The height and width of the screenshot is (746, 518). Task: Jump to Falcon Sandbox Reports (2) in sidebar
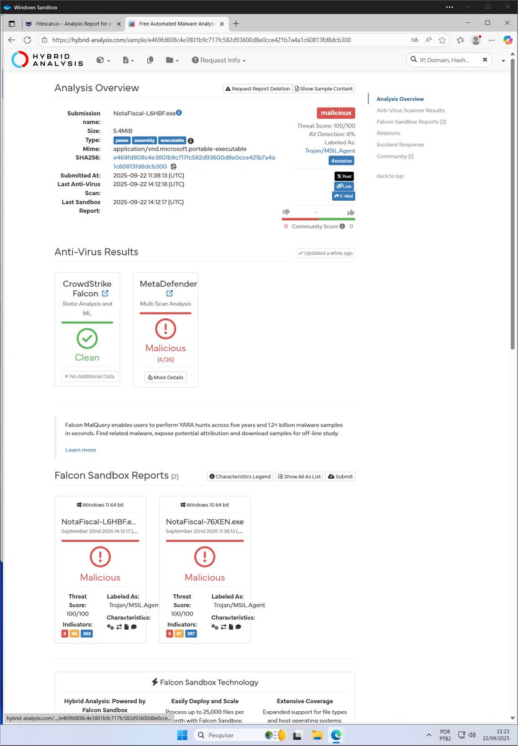[411, 122]
